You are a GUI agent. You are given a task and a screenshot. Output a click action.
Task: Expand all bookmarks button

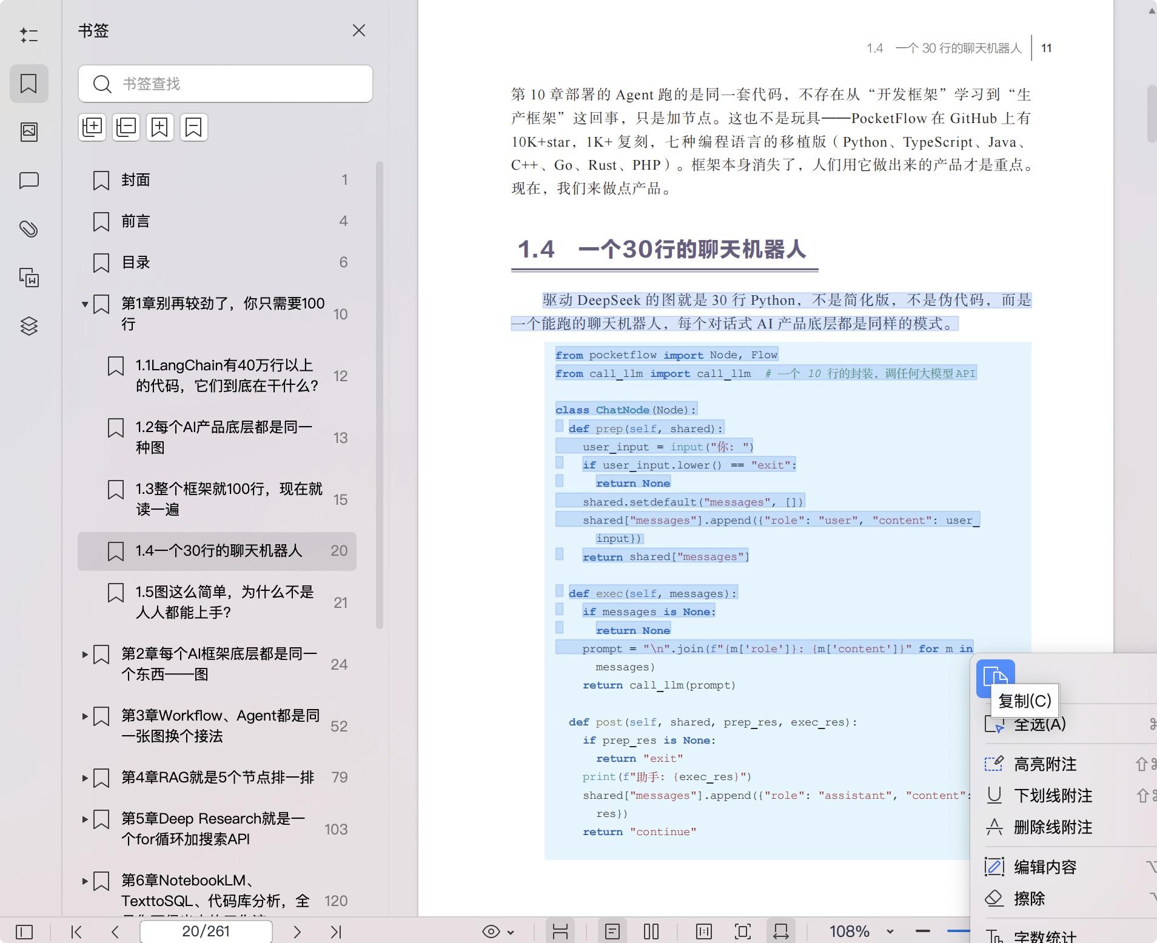(92, 127)
